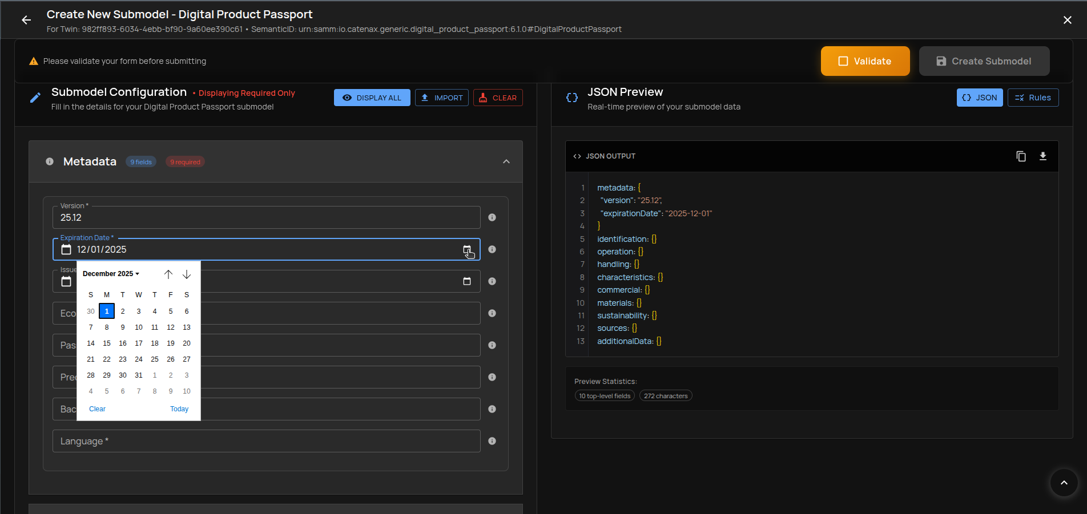Click the Language input field

[266, 441]
